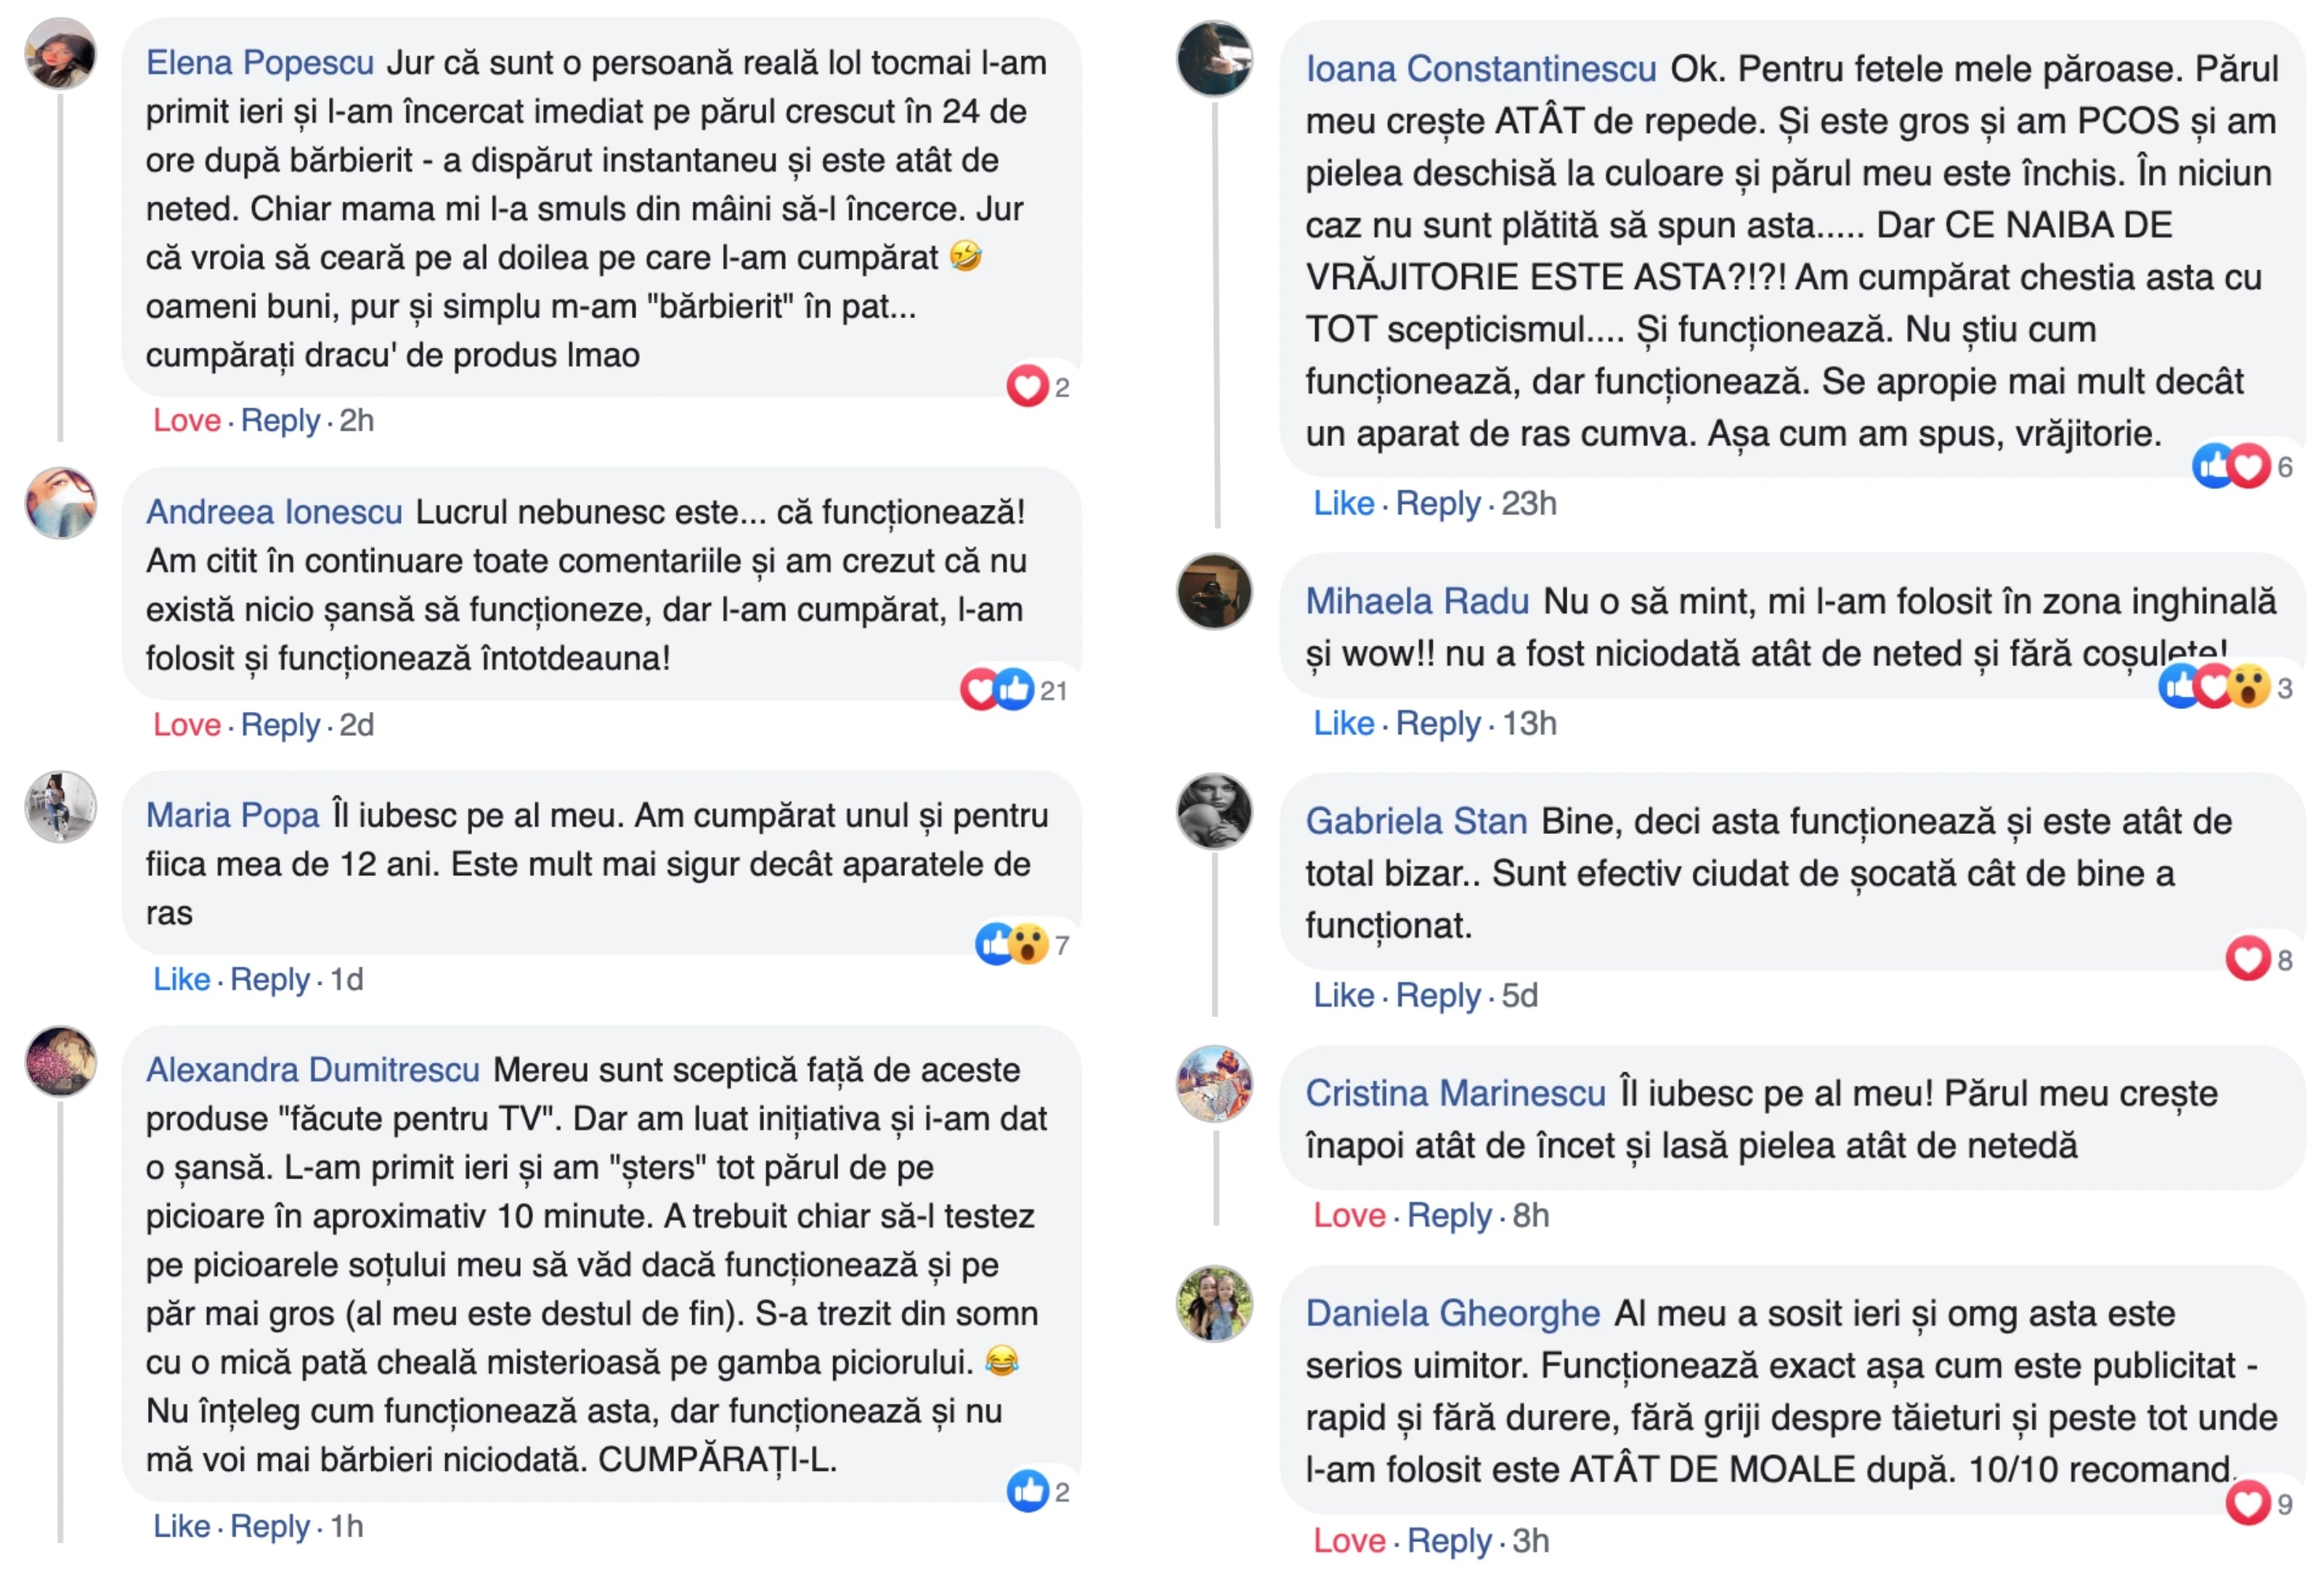Like Maria Popa's comment
This screenshot has height=1569, width=2324.
coord(181,979)
